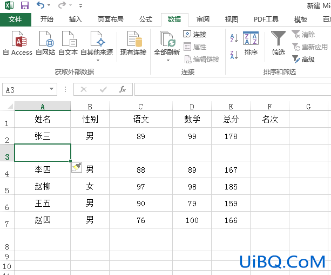
Task: Click the Excel application icon
Action: [9, 5]
